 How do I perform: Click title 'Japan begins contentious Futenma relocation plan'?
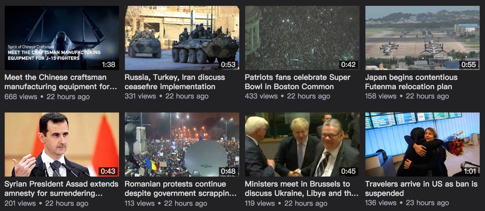click(411, 82)
